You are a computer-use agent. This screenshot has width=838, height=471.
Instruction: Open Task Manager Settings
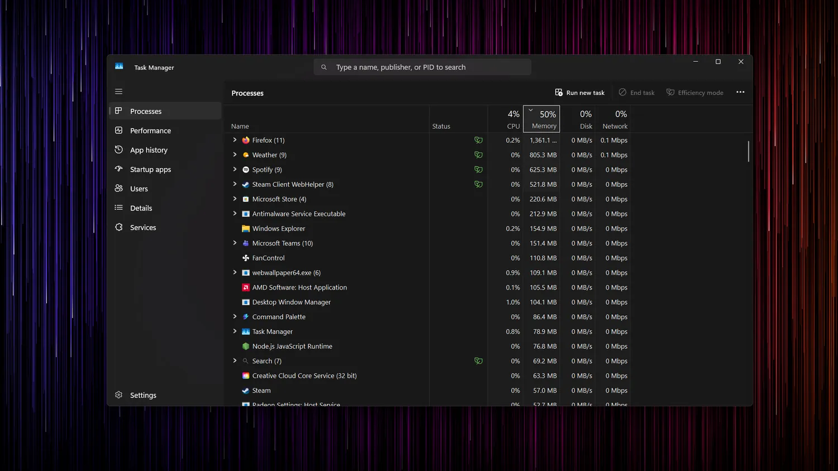[x=165, y=395]
